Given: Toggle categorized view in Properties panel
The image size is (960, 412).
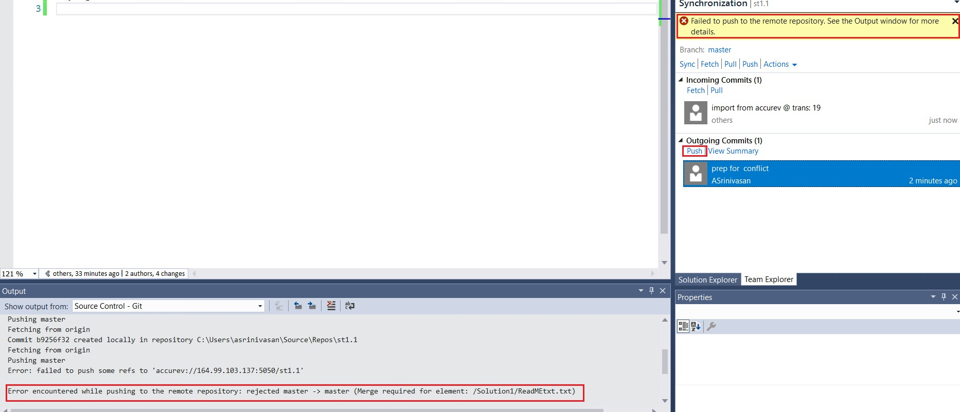Looking at the screenshot, I should click(683, 326).
